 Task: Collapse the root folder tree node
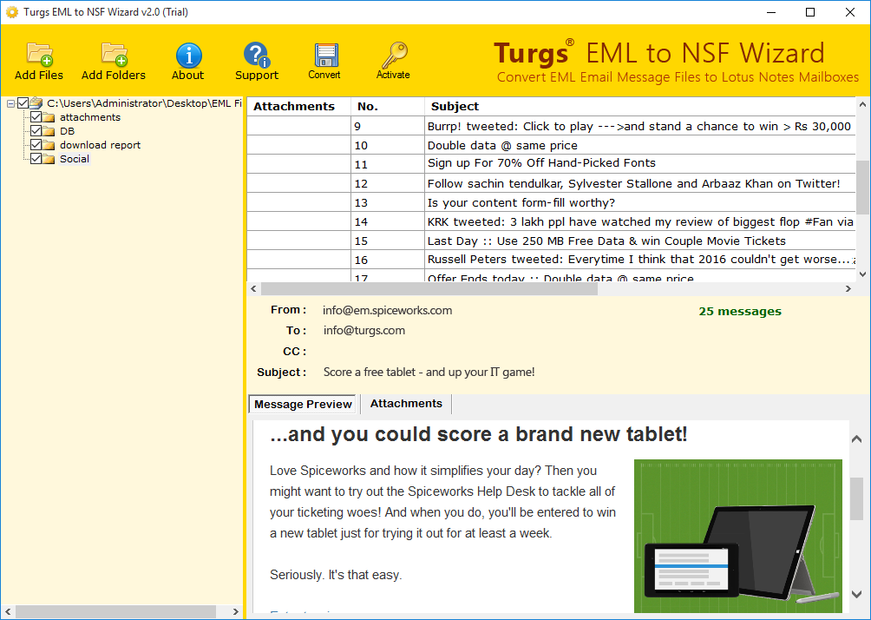click(x=10, y=103)
